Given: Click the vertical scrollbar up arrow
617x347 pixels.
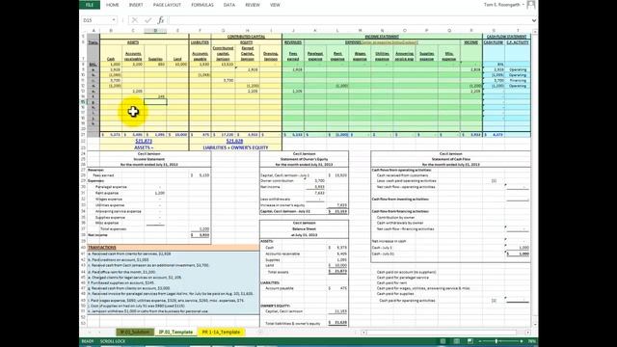Looking at the screenshot, I should pyautogui.click(x=535, y=31).
